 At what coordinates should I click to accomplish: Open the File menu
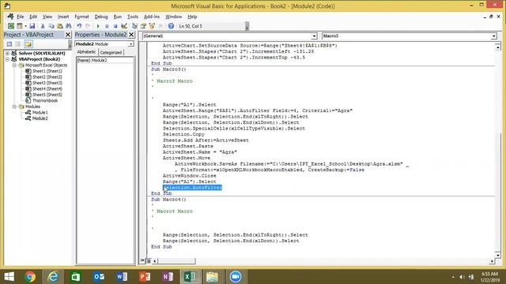[x=21, y=17]
